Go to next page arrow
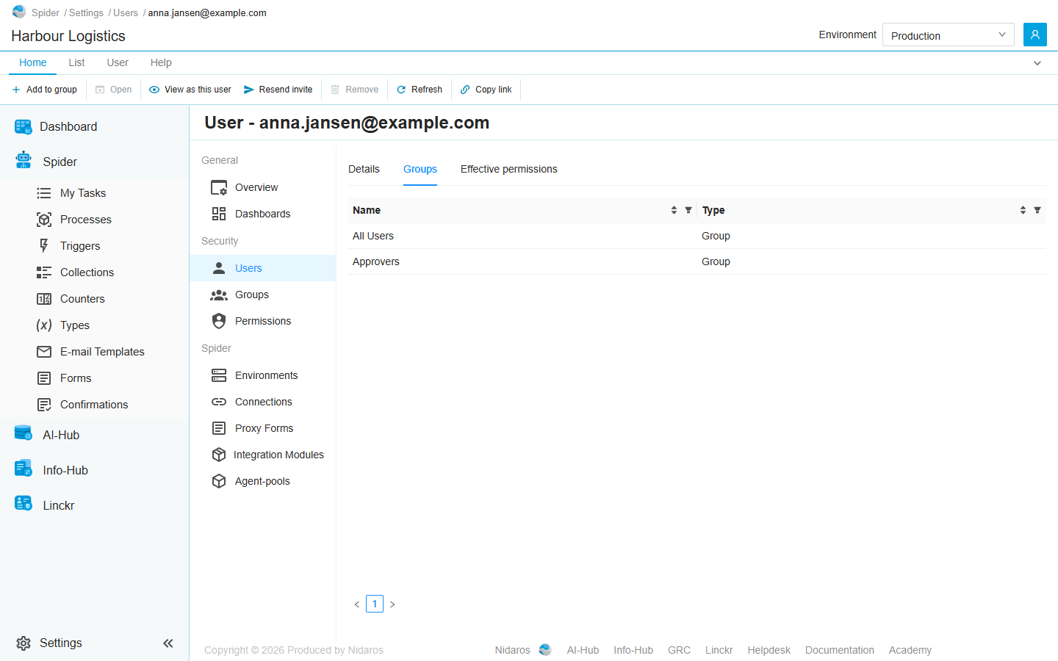Screen dimensions: 1058x661 (392, 604)
